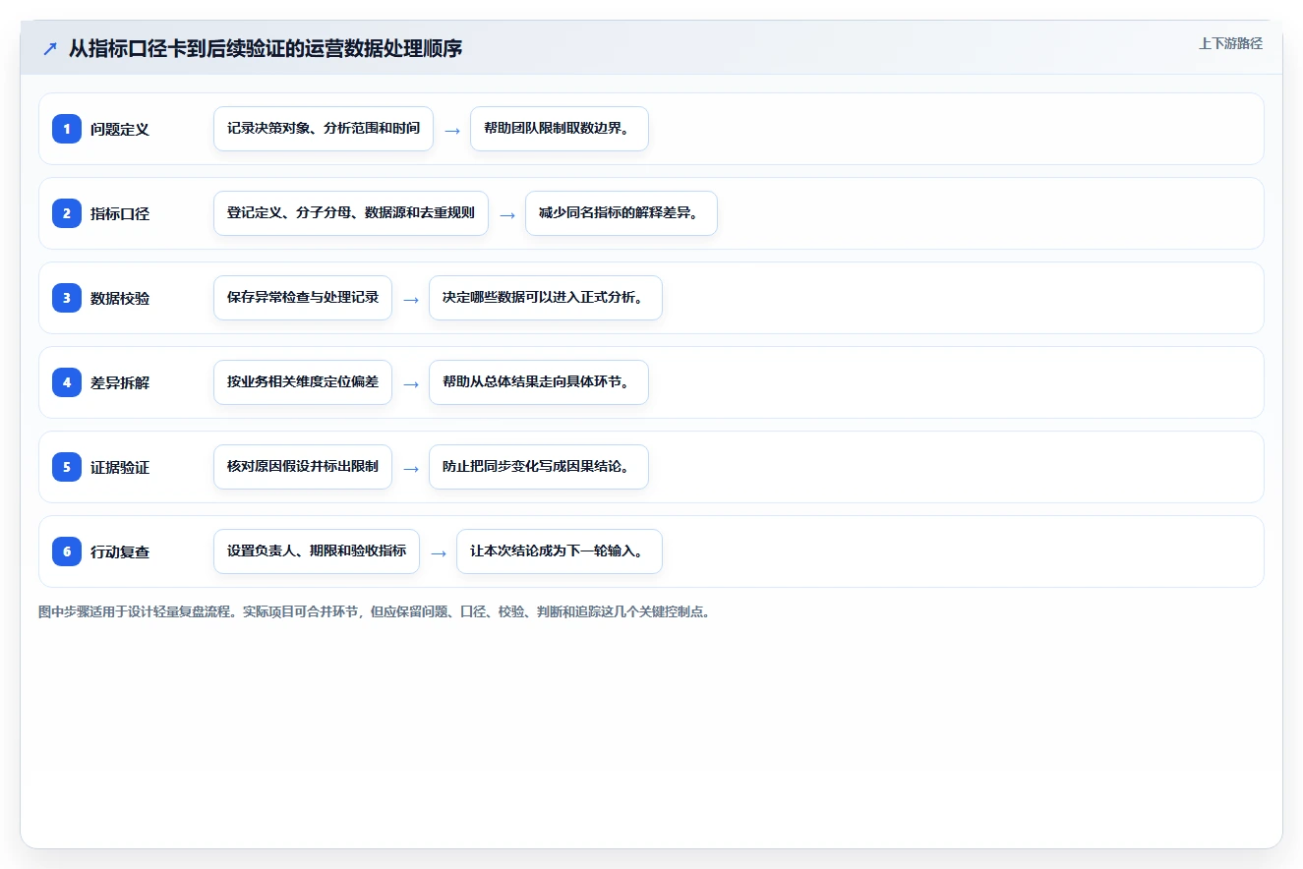This screenshot has height=869, width=1303.
Task: Click the title about 运营数据处理顺序
Action: click(x=266, y=48)
